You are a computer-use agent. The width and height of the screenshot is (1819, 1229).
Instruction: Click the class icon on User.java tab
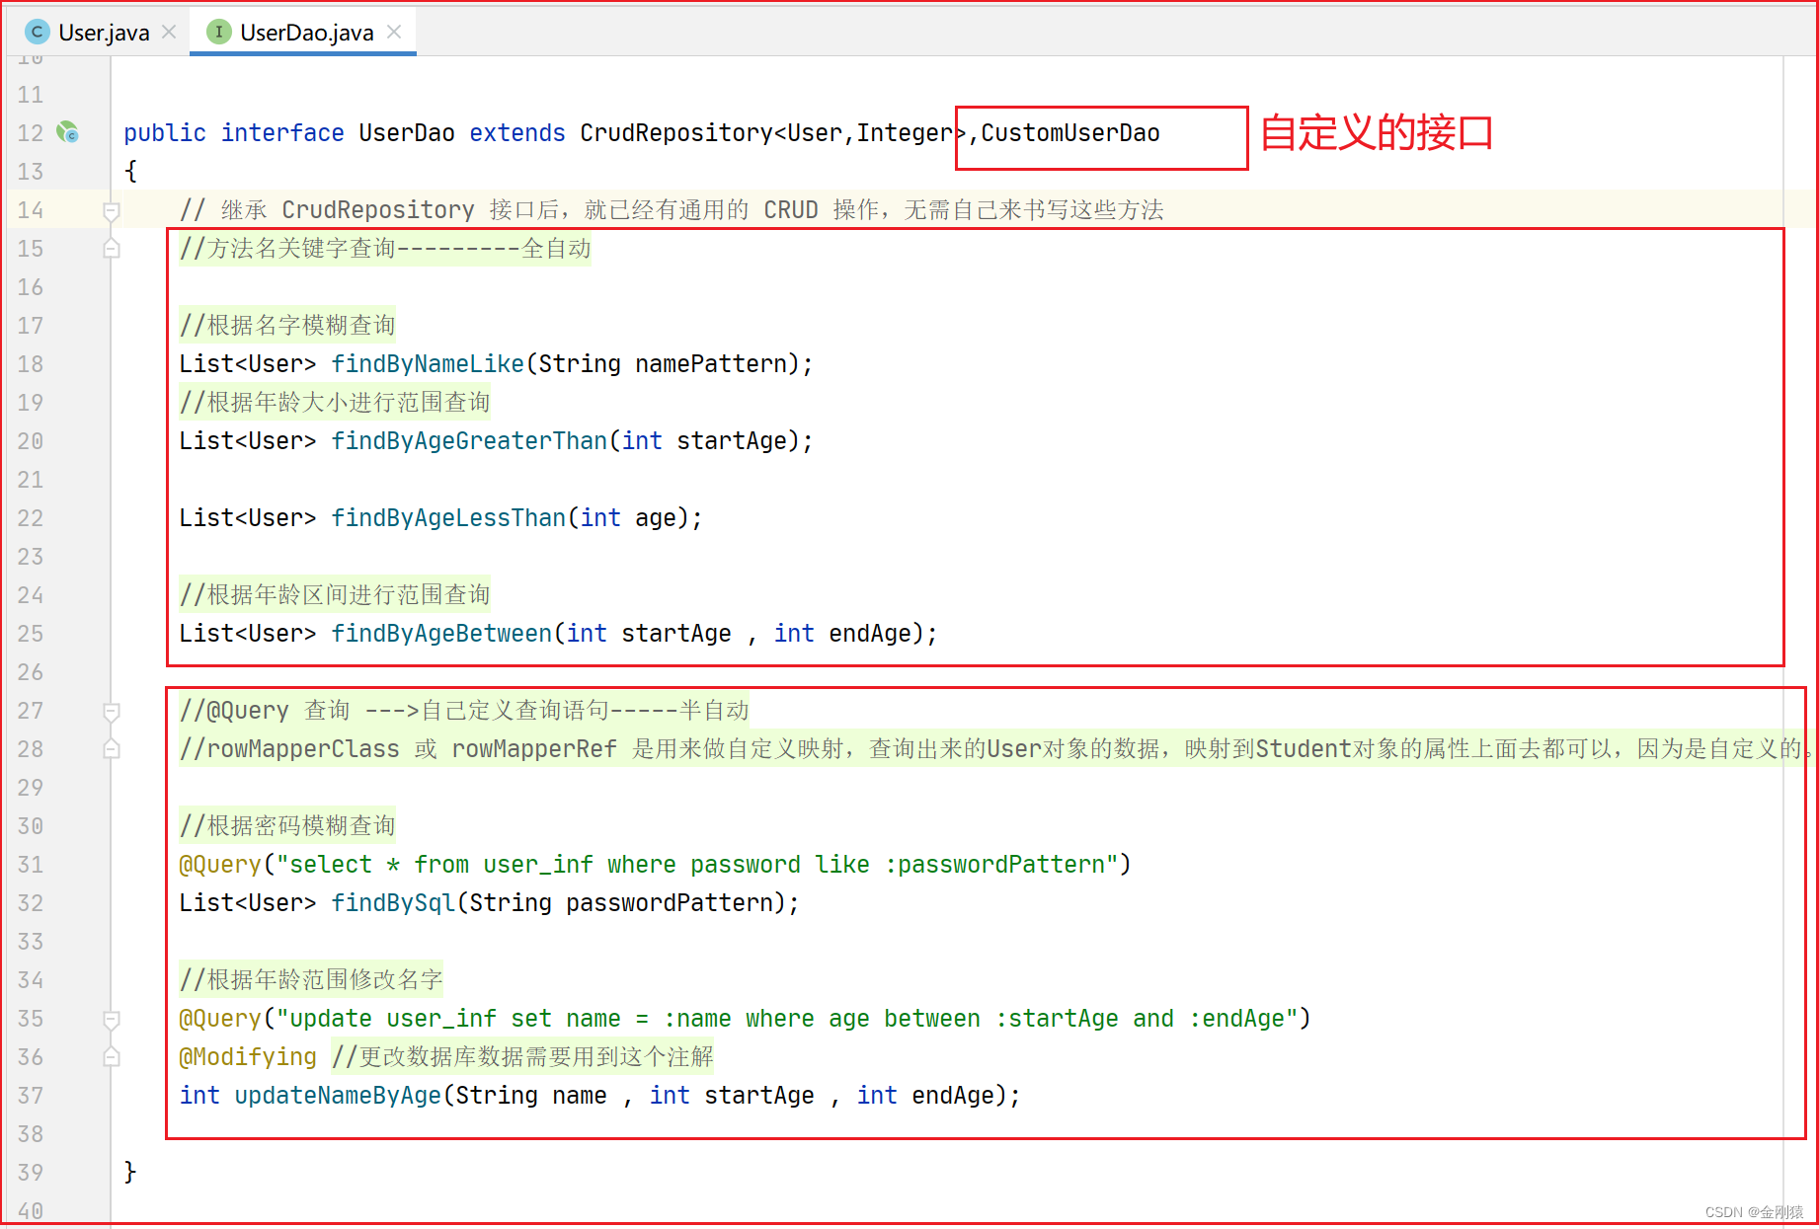[x=37, y=32]
